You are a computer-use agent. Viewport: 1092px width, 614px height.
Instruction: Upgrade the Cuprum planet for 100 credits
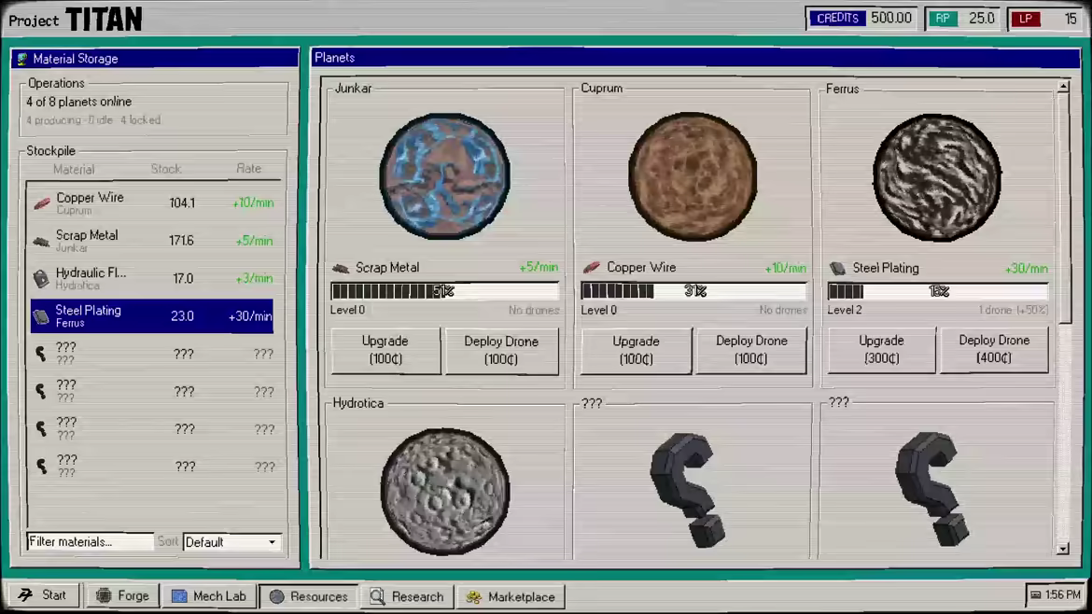(x=636, y=350)
